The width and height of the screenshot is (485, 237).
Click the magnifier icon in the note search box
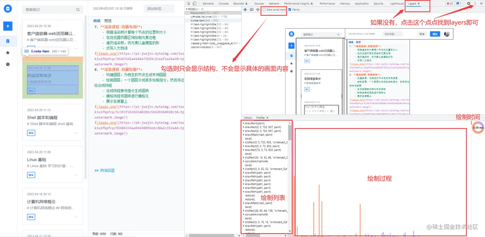pyautogui.click(x=78, y=10)
